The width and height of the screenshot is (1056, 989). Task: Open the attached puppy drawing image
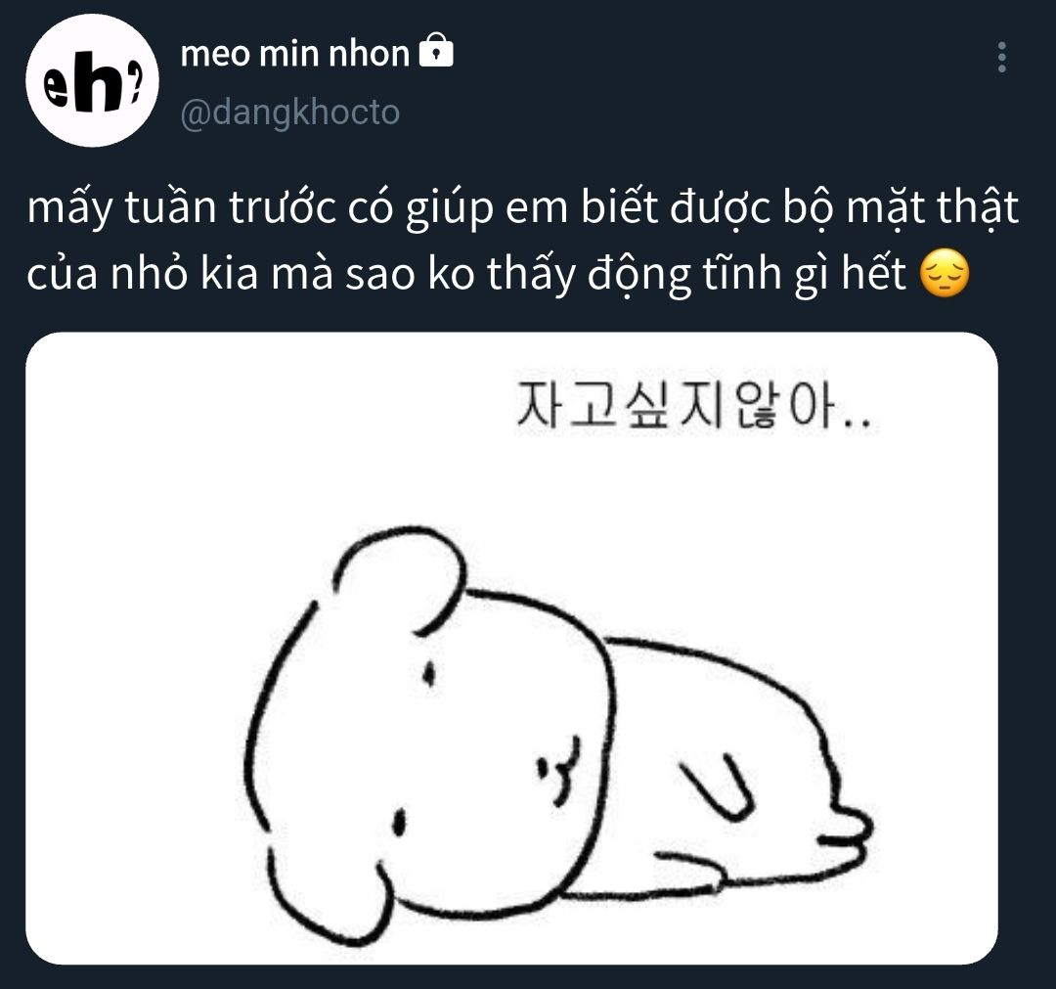[511, 649]
